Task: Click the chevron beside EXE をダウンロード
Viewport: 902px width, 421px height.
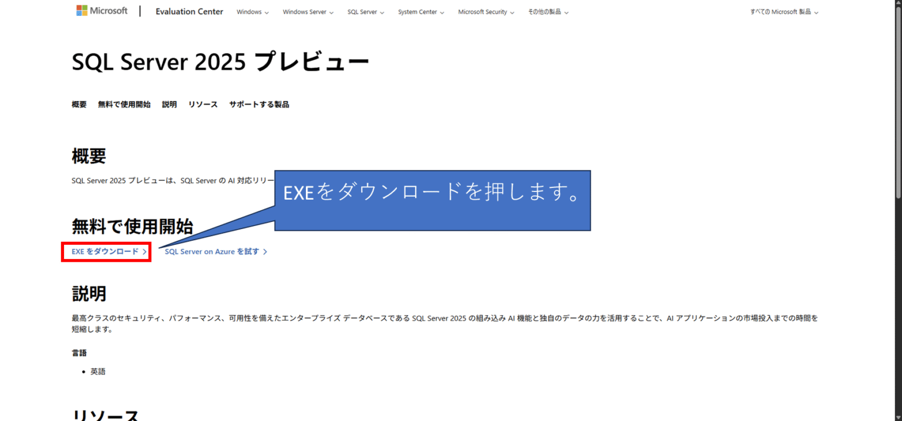Action: pyautogui.click(x=145, y=251)
